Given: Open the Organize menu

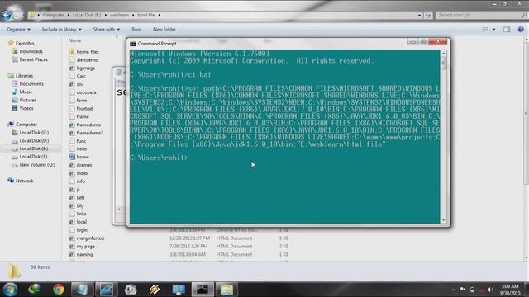Looking at the screenshot, I should (18, 30).
